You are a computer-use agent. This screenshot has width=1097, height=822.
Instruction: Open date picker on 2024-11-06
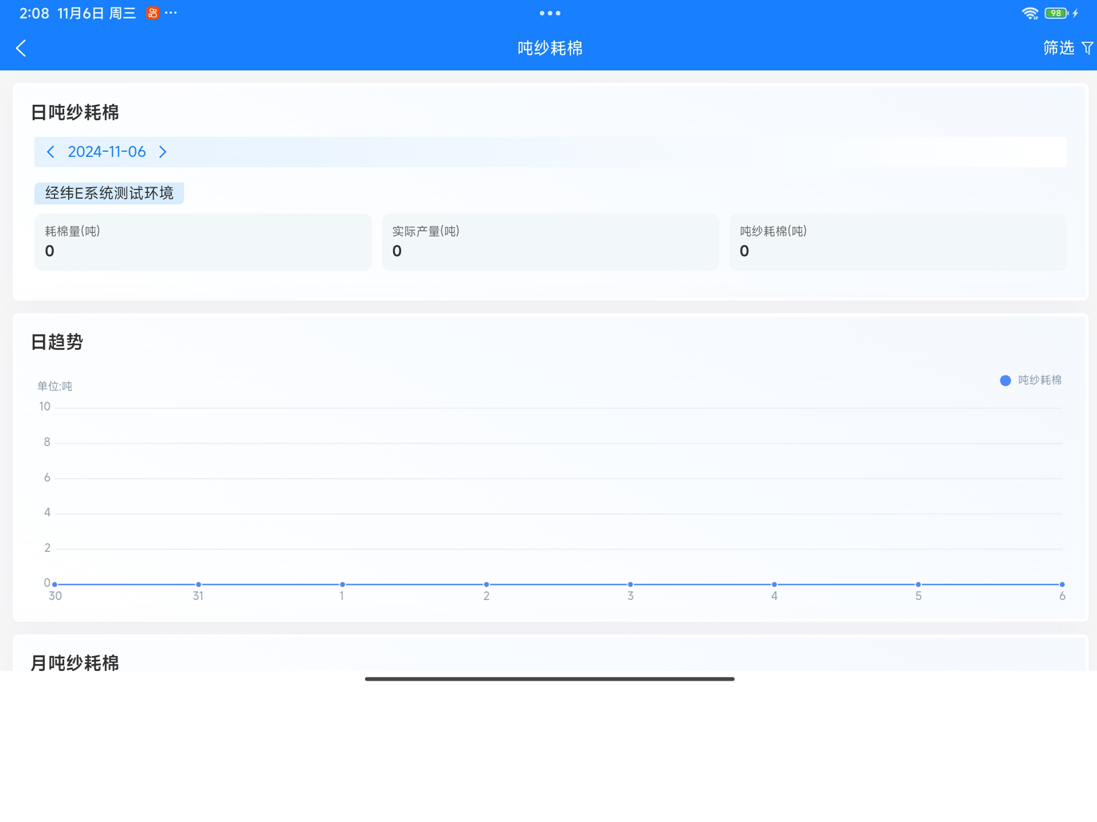pos(106,152)
